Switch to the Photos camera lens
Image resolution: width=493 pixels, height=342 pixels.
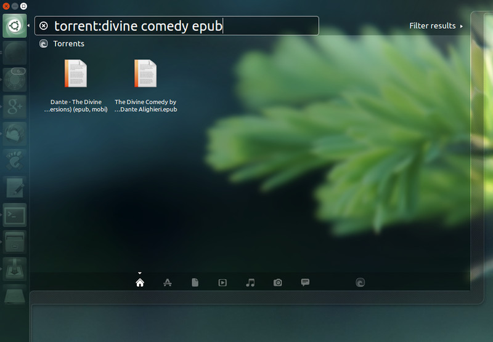point(278,283)
